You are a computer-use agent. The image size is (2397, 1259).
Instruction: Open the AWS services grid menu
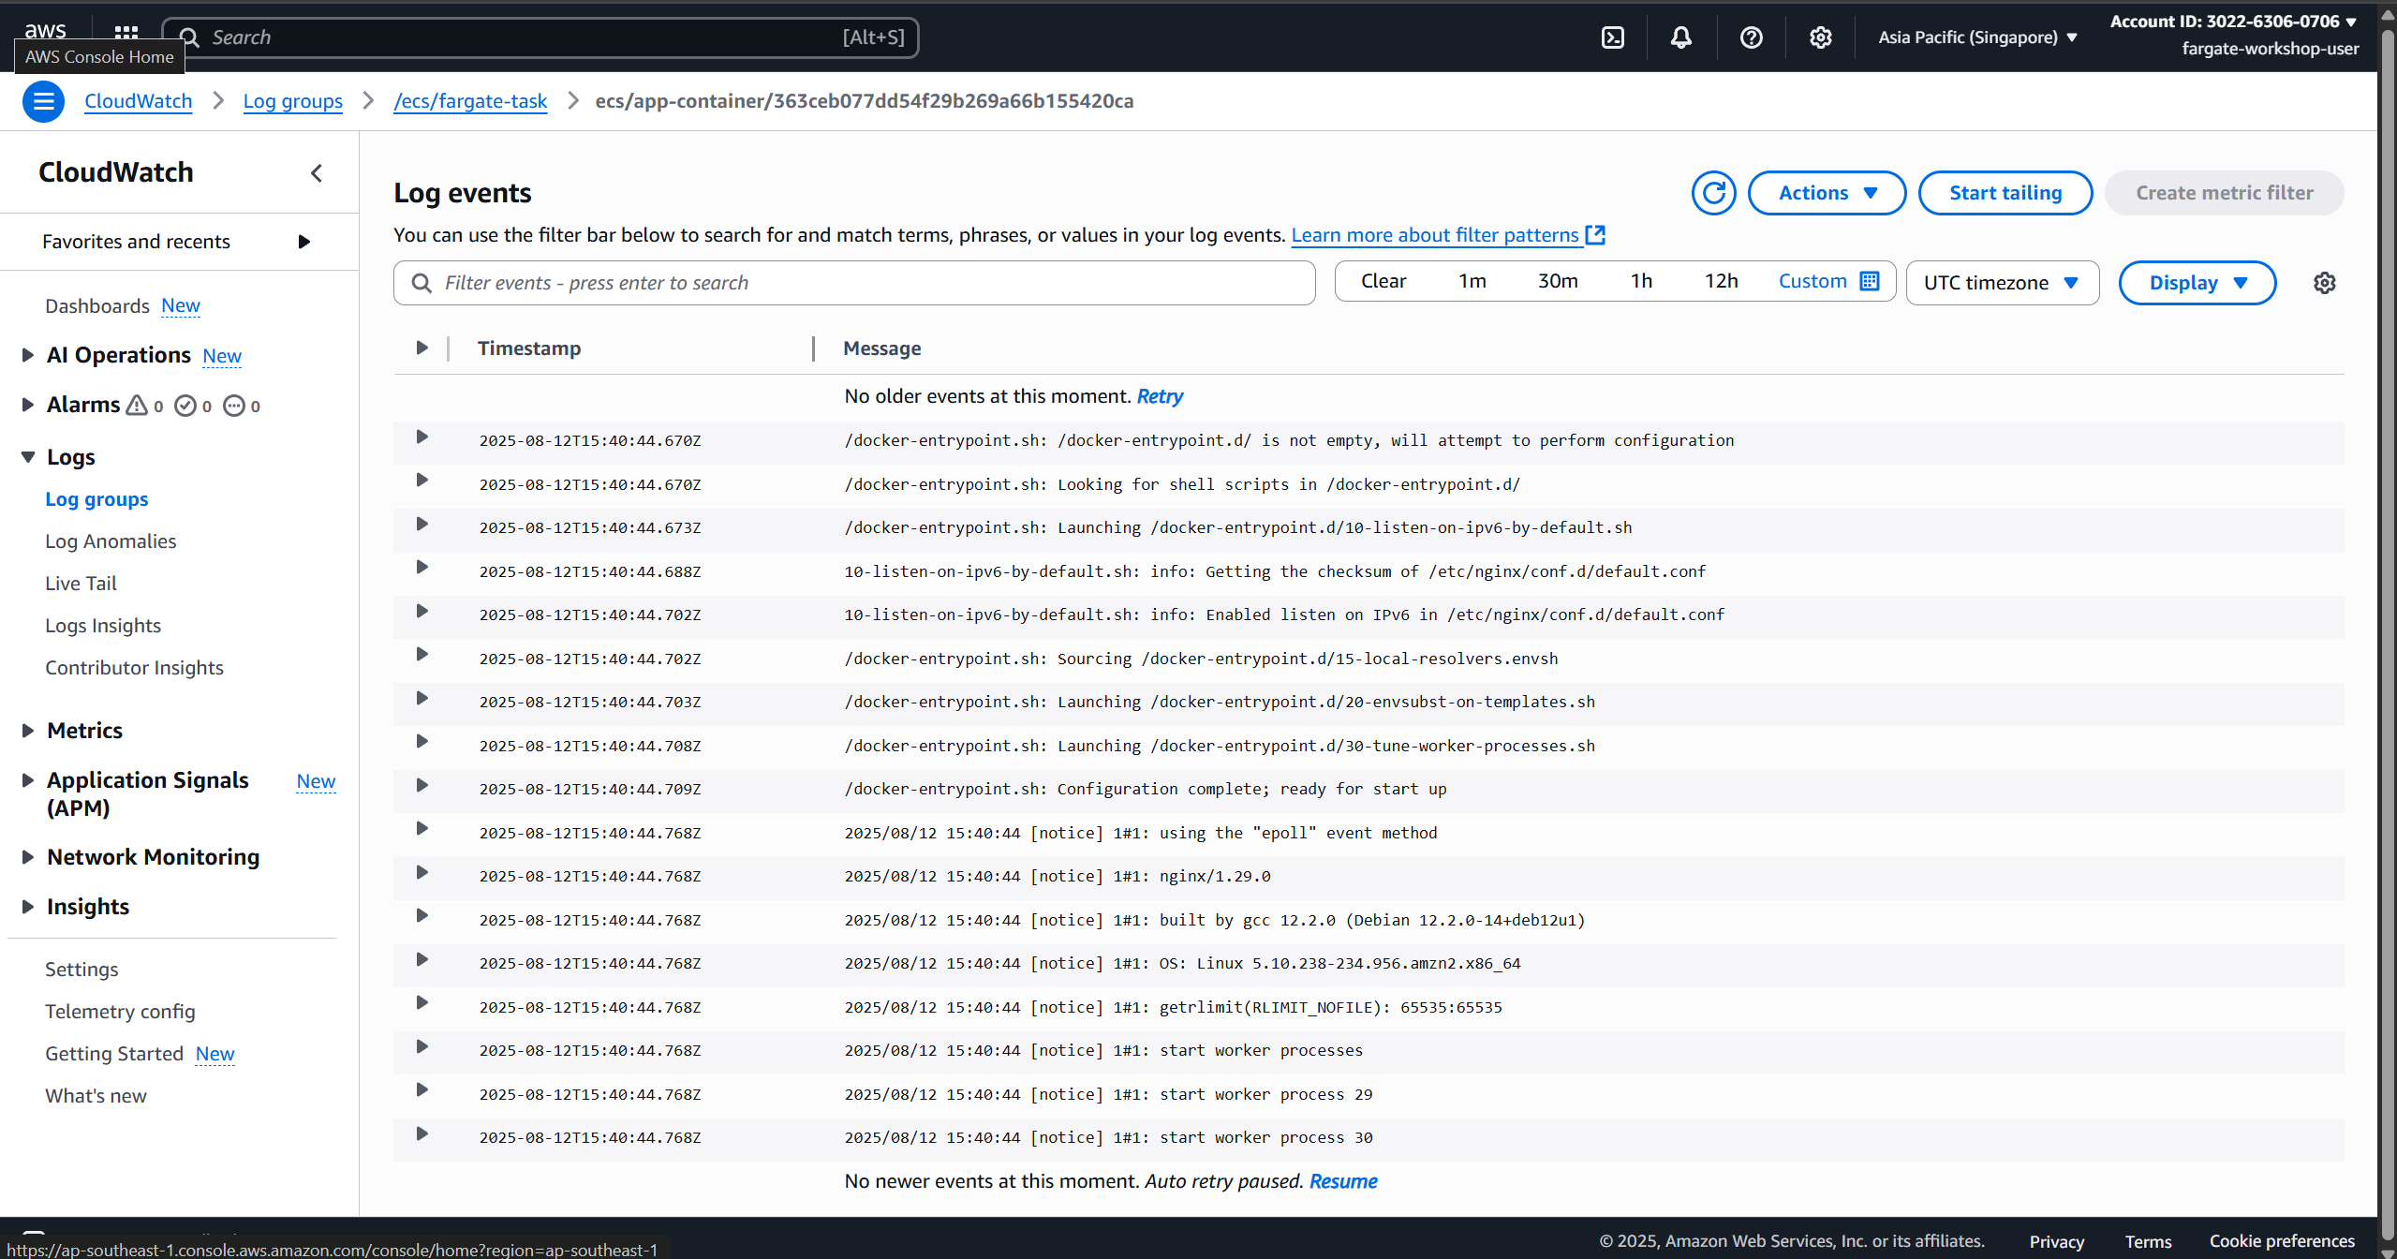[x=126, y=34]
